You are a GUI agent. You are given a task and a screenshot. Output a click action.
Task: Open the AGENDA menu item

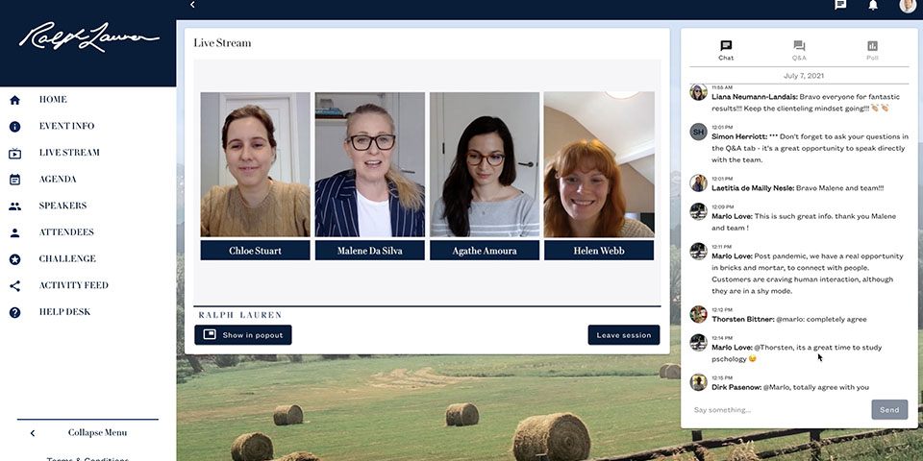point(58,179)
